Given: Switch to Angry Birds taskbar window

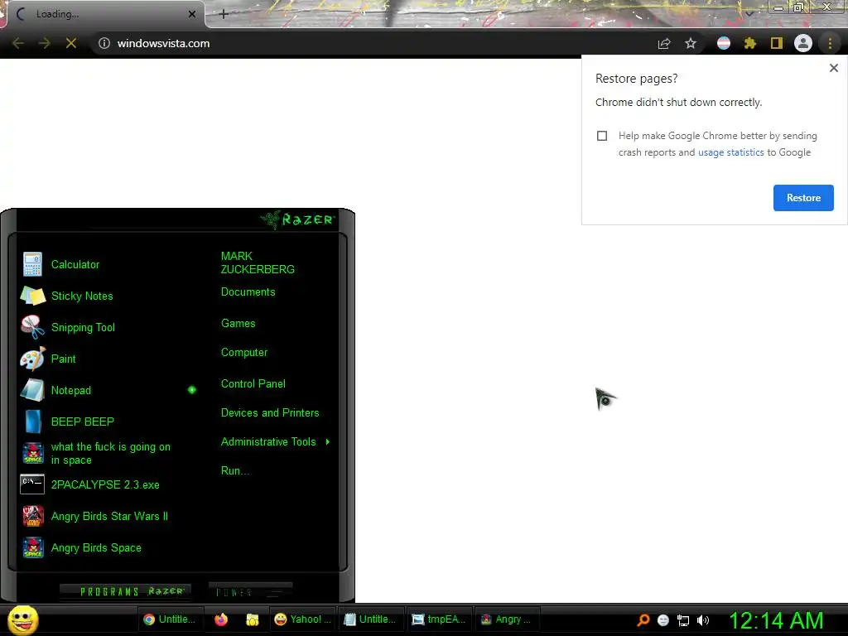Looking at the screenshot, I should (x=508, y=619).
